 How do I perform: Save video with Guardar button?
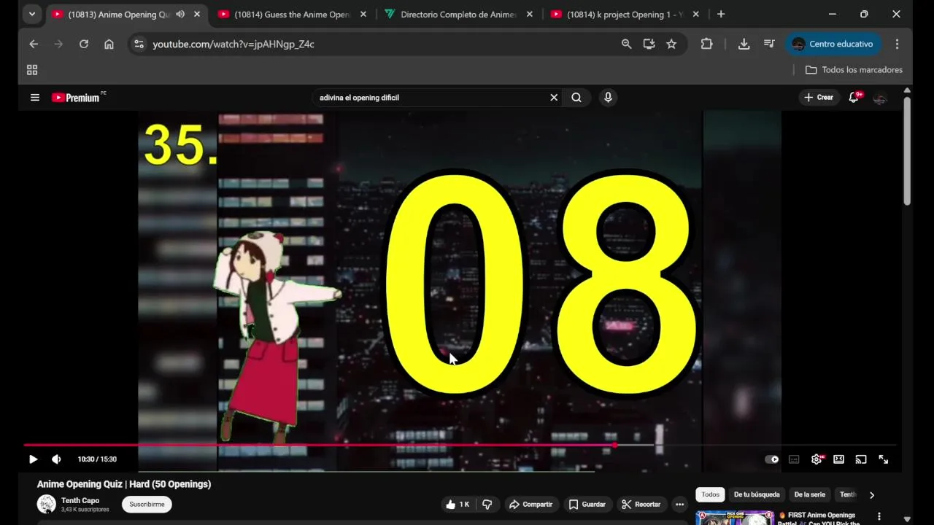coord(587,505)
